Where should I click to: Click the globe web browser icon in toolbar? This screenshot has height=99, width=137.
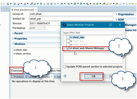point(41,4)
